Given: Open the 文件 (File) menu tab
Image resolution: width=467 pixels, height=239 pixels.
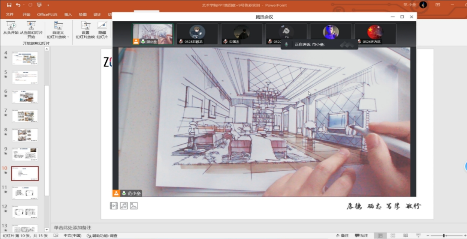Looking at the screenshot, I should tap(10, 15).
